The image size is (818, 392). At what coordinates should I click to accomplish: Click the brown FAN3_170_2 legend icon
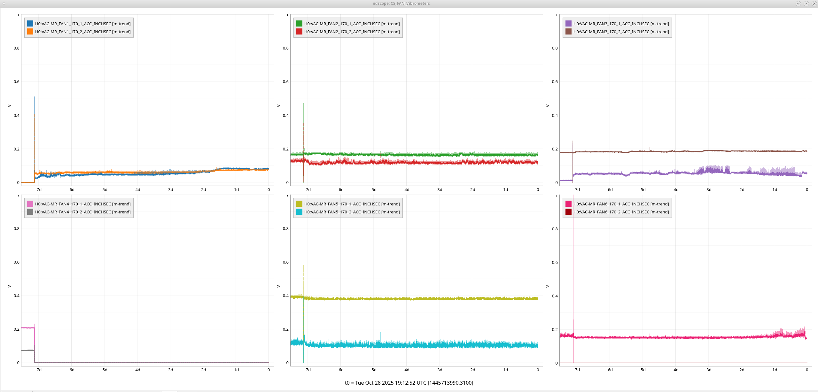[568, 32]
